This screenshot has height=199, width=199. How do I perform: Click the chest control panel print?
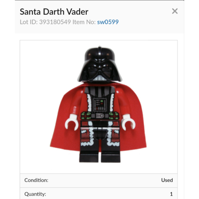pyautogui.click(x=100, y=105)
